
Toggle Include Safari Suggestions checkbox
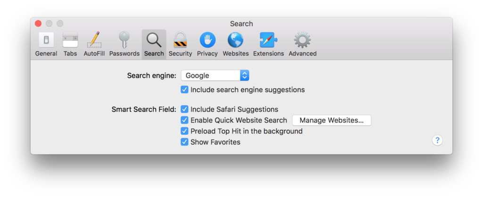[x=184, y=109]
